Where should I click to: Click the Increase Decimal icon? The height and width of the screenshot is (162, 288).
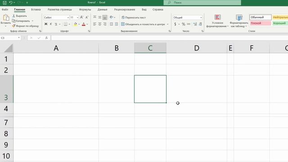click(195, 24)
